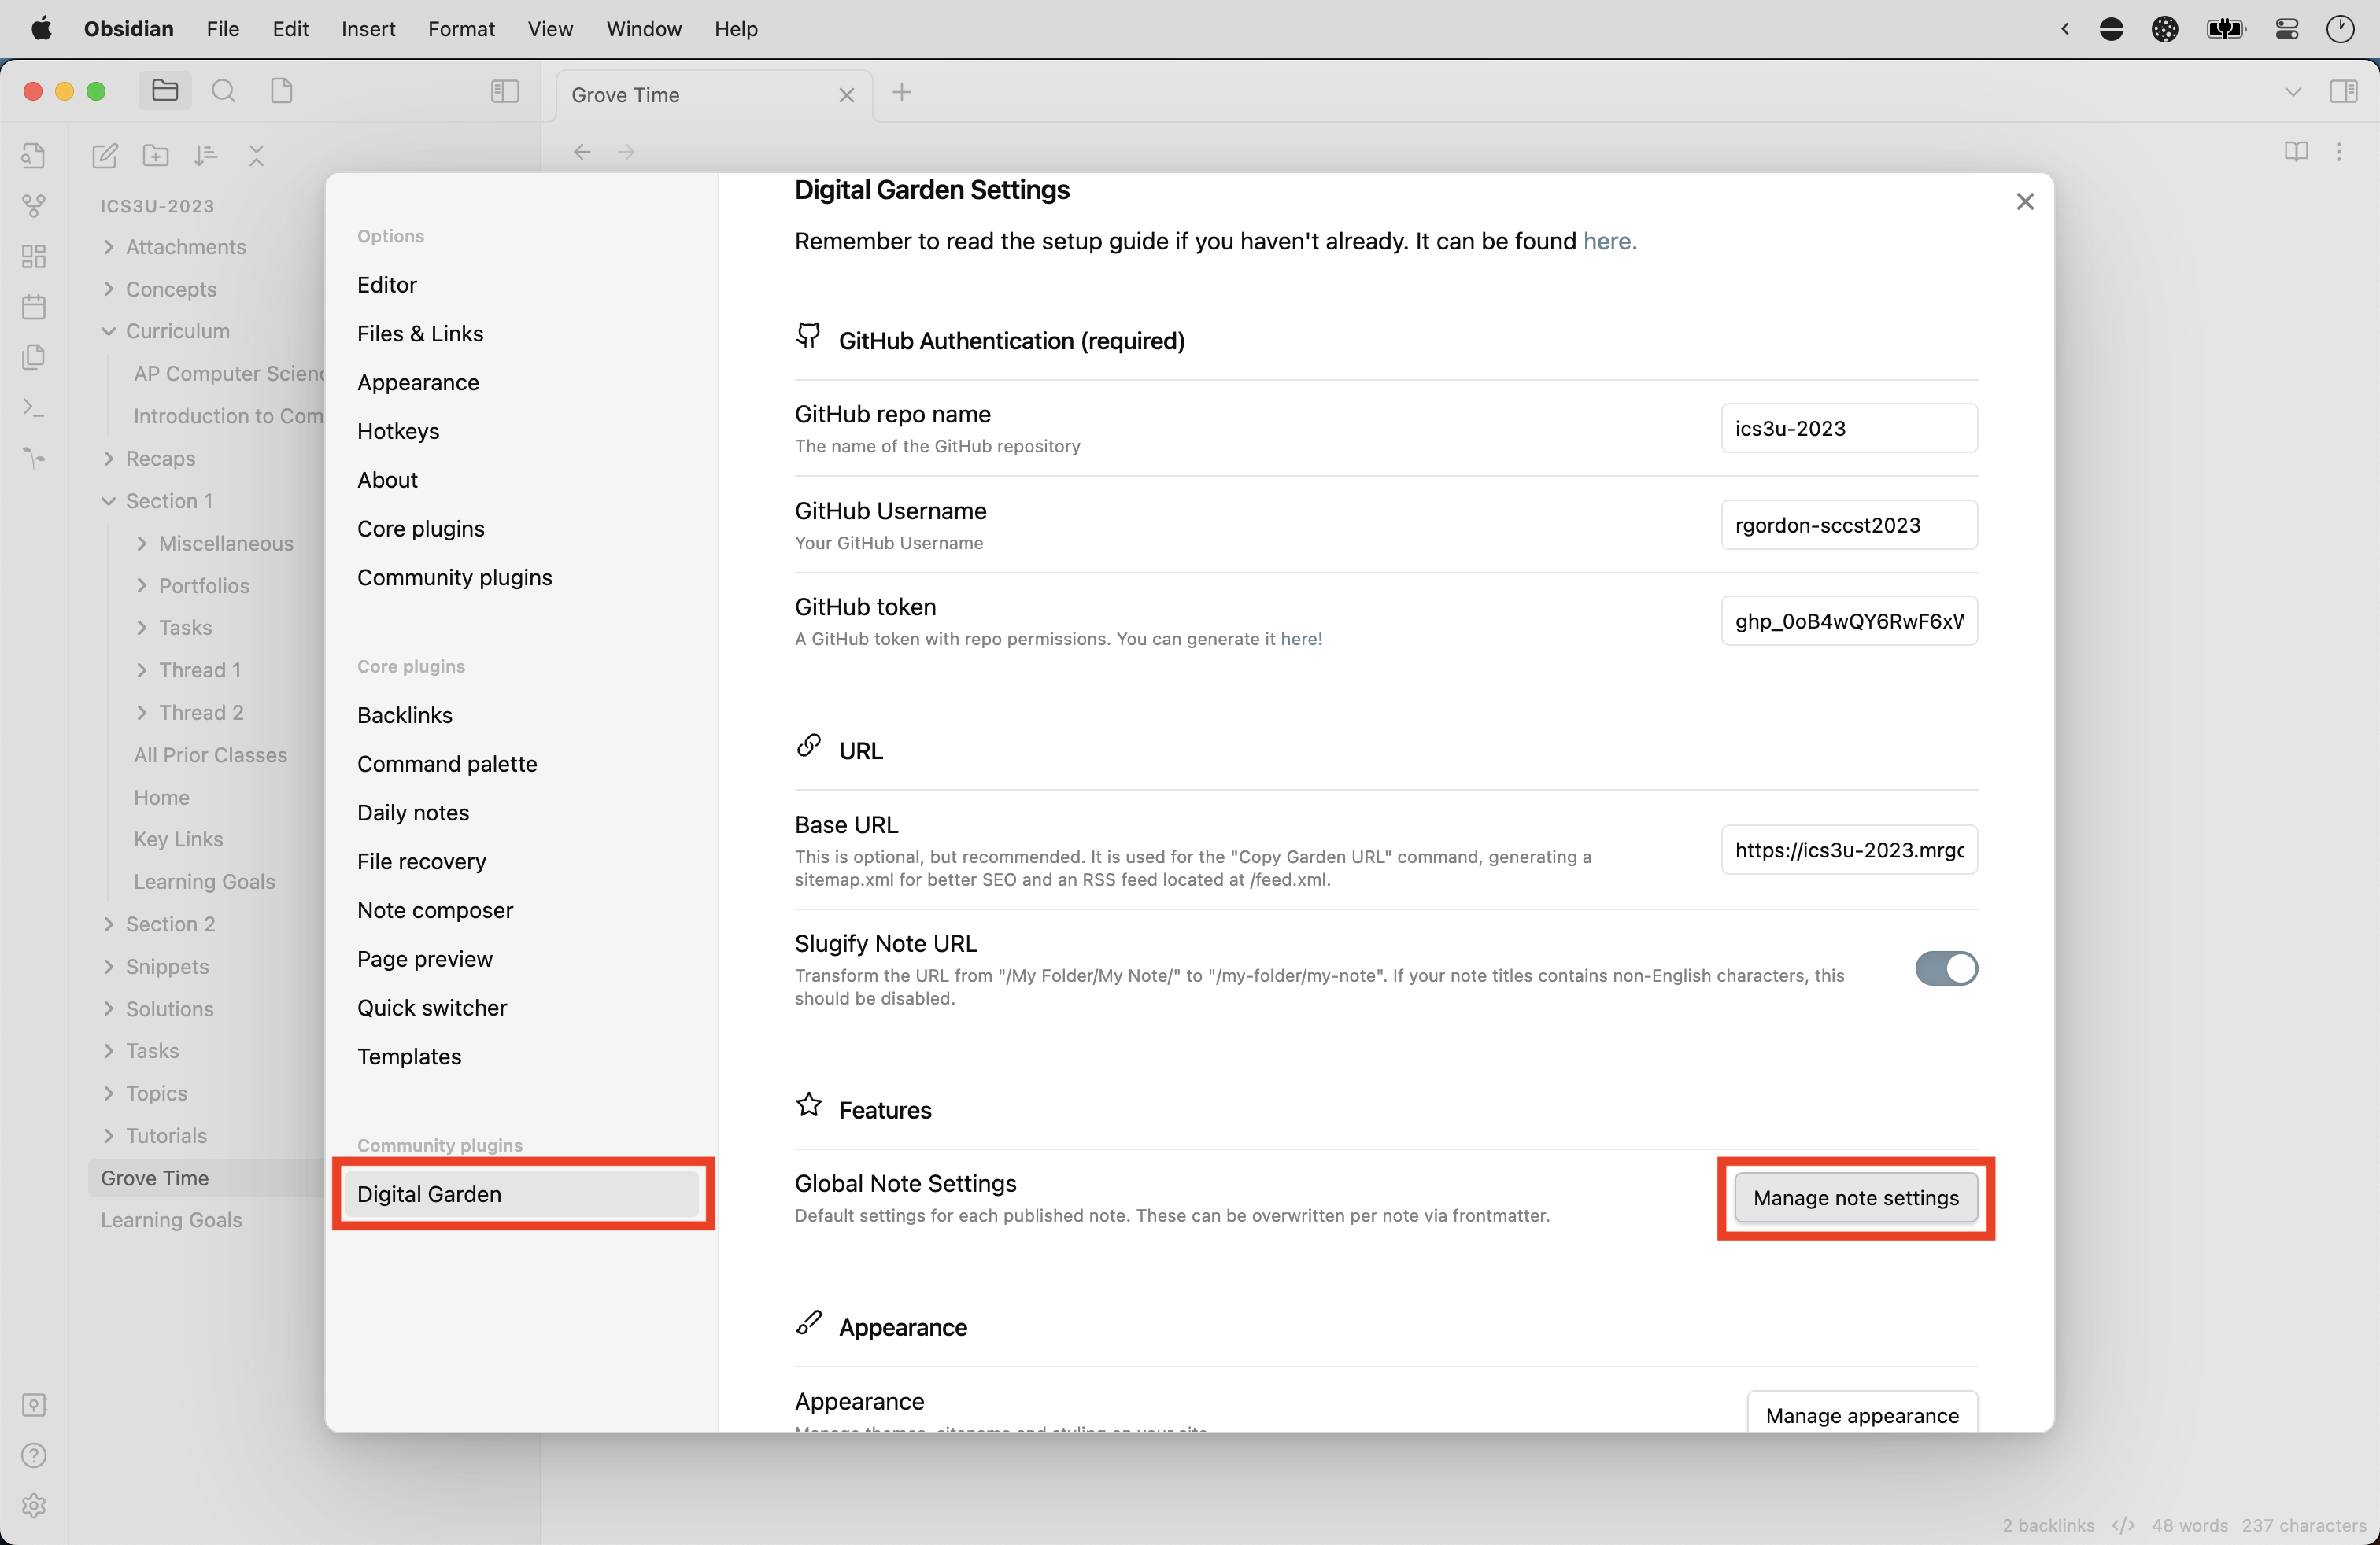
Task: Toggle Slugify Note URL switch
Action: click(1946, 968)
